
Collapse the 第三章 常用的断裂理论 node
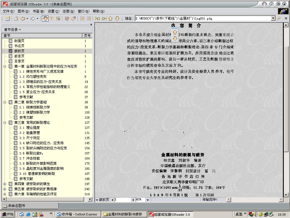tap(5, 123)
